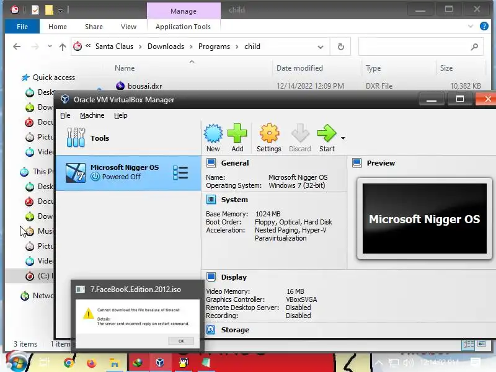Switch Explorer to details view icon
Screen dimensions: 496x372
click(x=469, y=344)
